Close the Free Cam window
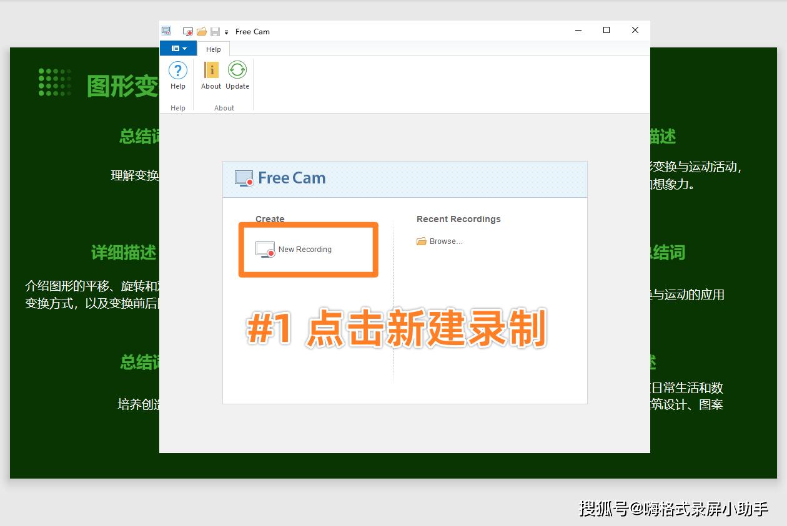This screenshot has height=526, width=787. (635, 30)
